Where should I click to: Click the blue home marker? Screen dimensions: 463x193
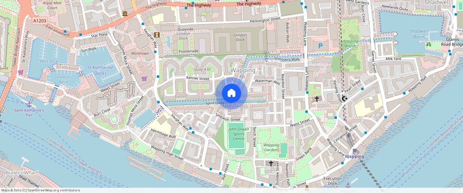coord(231,93)
